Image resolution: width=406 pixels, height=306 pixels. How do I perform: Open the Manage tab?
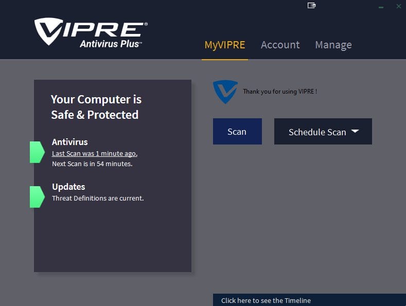tap(333, 45)
